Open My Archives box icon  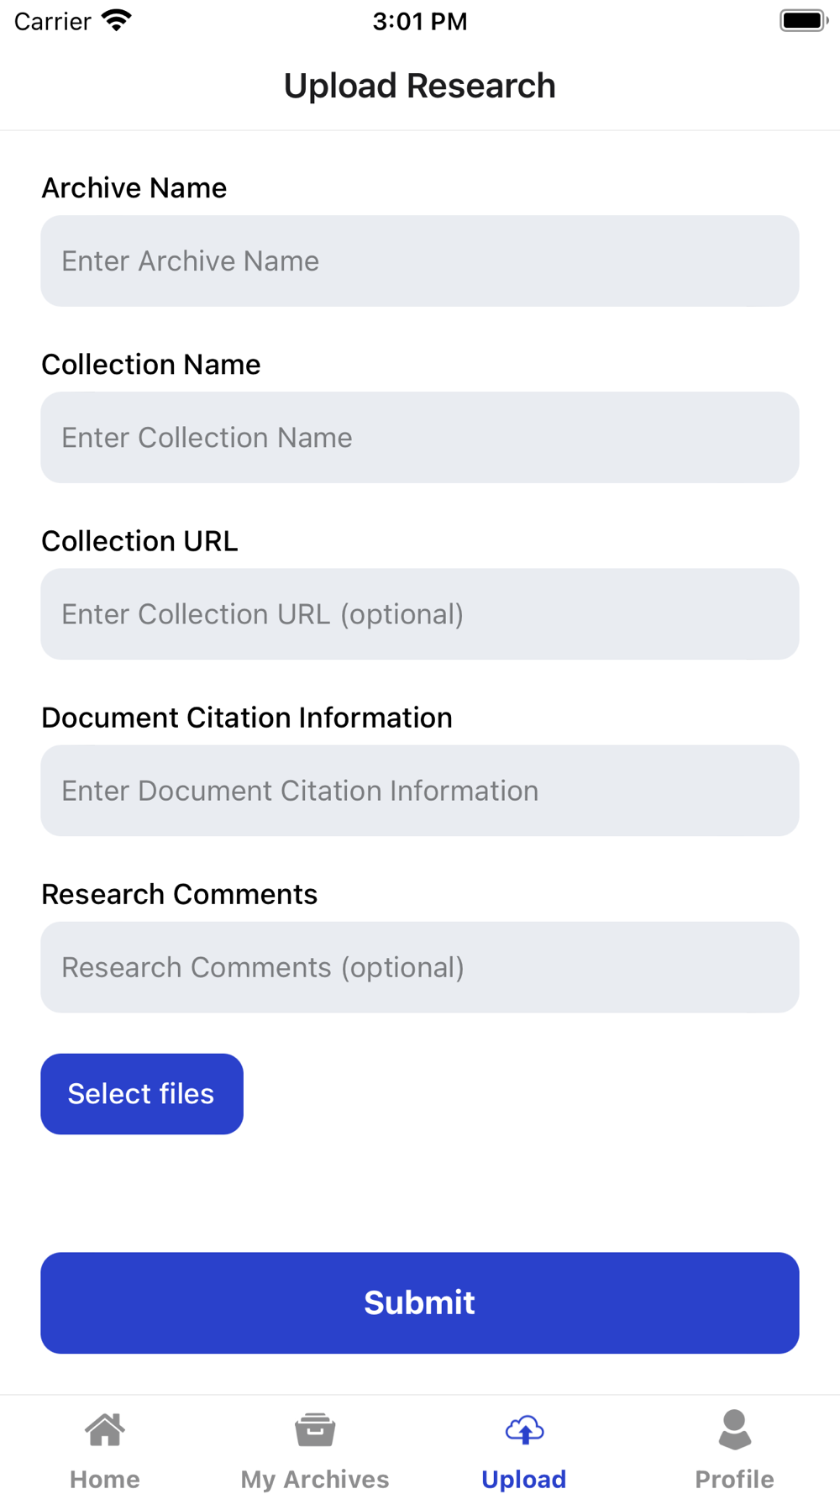pos(315,1429)
